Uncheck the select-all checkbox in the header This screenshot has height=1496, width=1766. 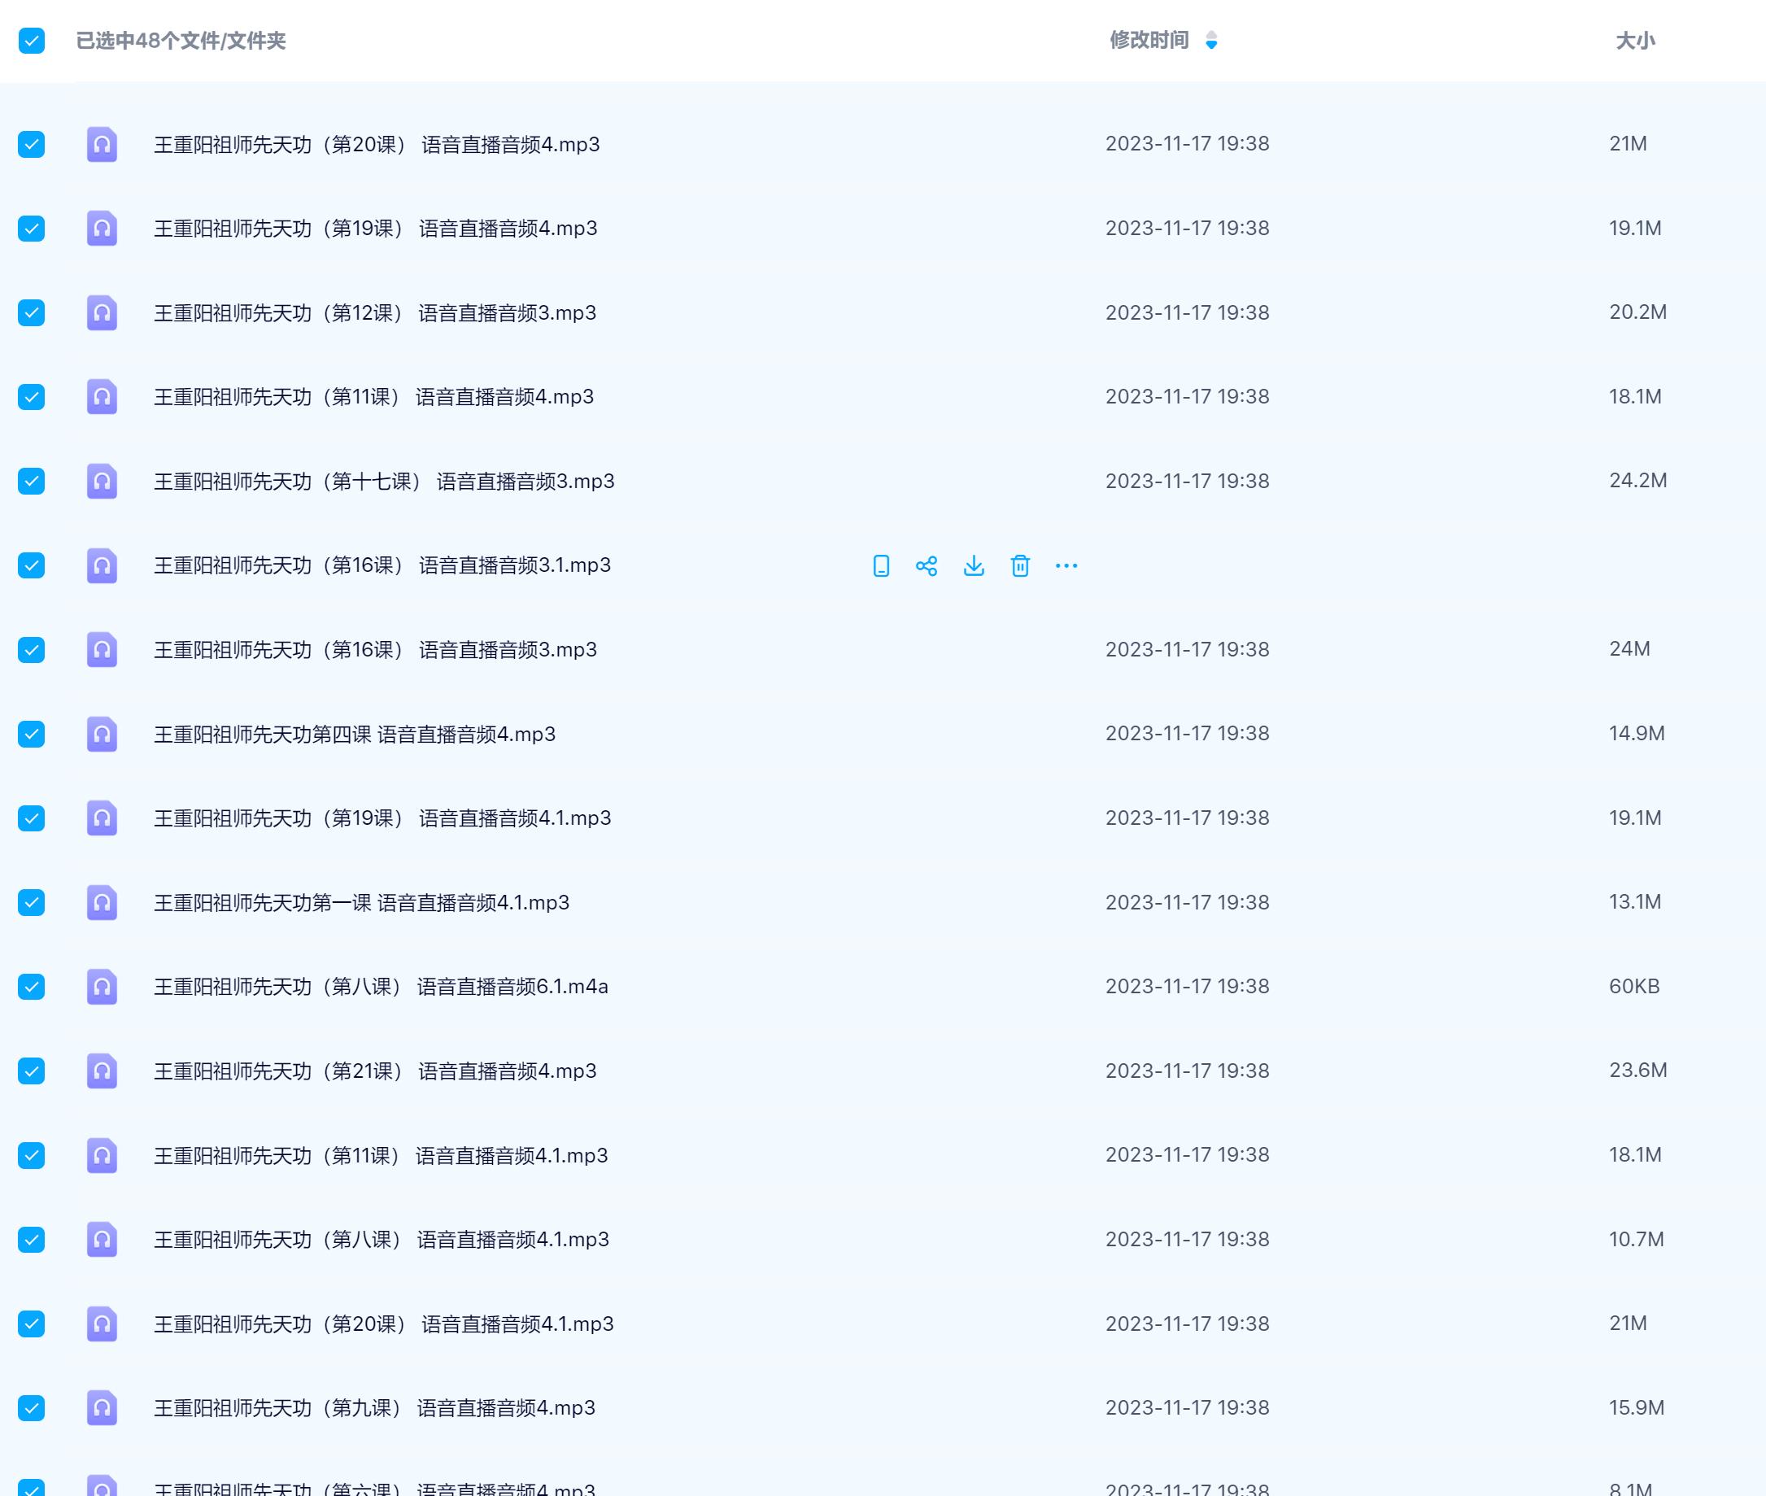32,41
